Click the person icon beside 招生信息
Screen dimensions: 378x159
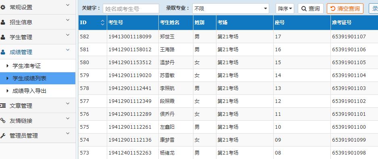3,23
